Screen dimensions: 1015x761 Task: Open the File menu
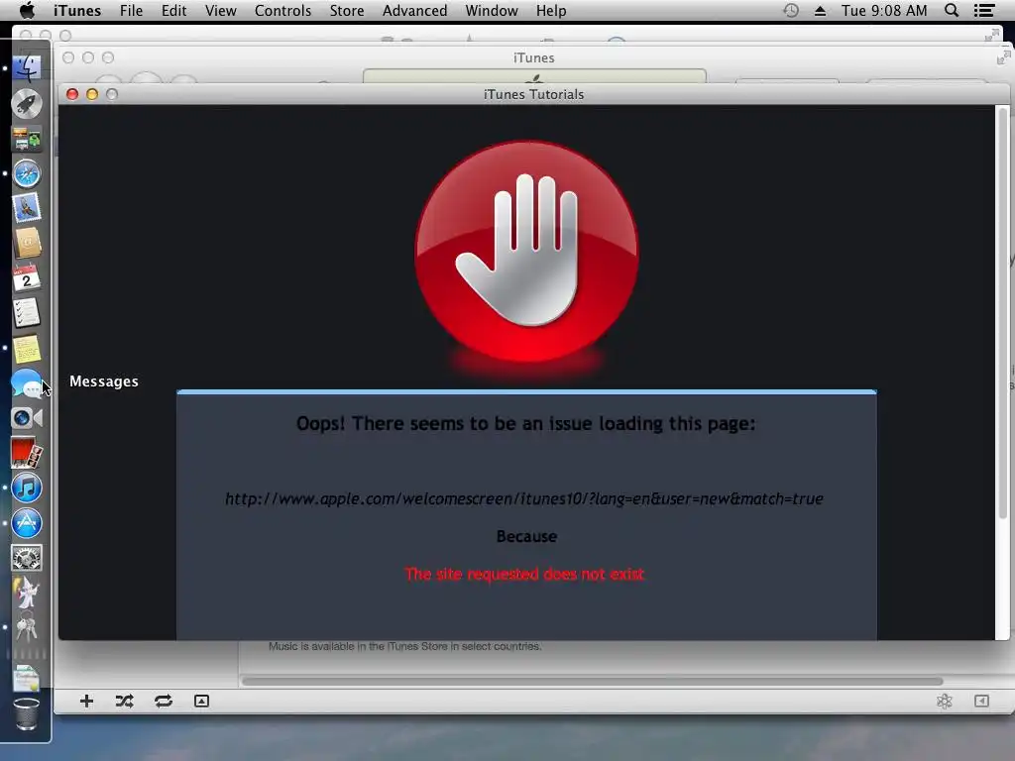132,11
